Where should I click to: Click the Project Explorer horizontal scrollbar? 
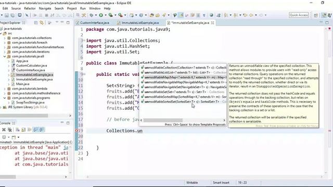pos(24,115)
